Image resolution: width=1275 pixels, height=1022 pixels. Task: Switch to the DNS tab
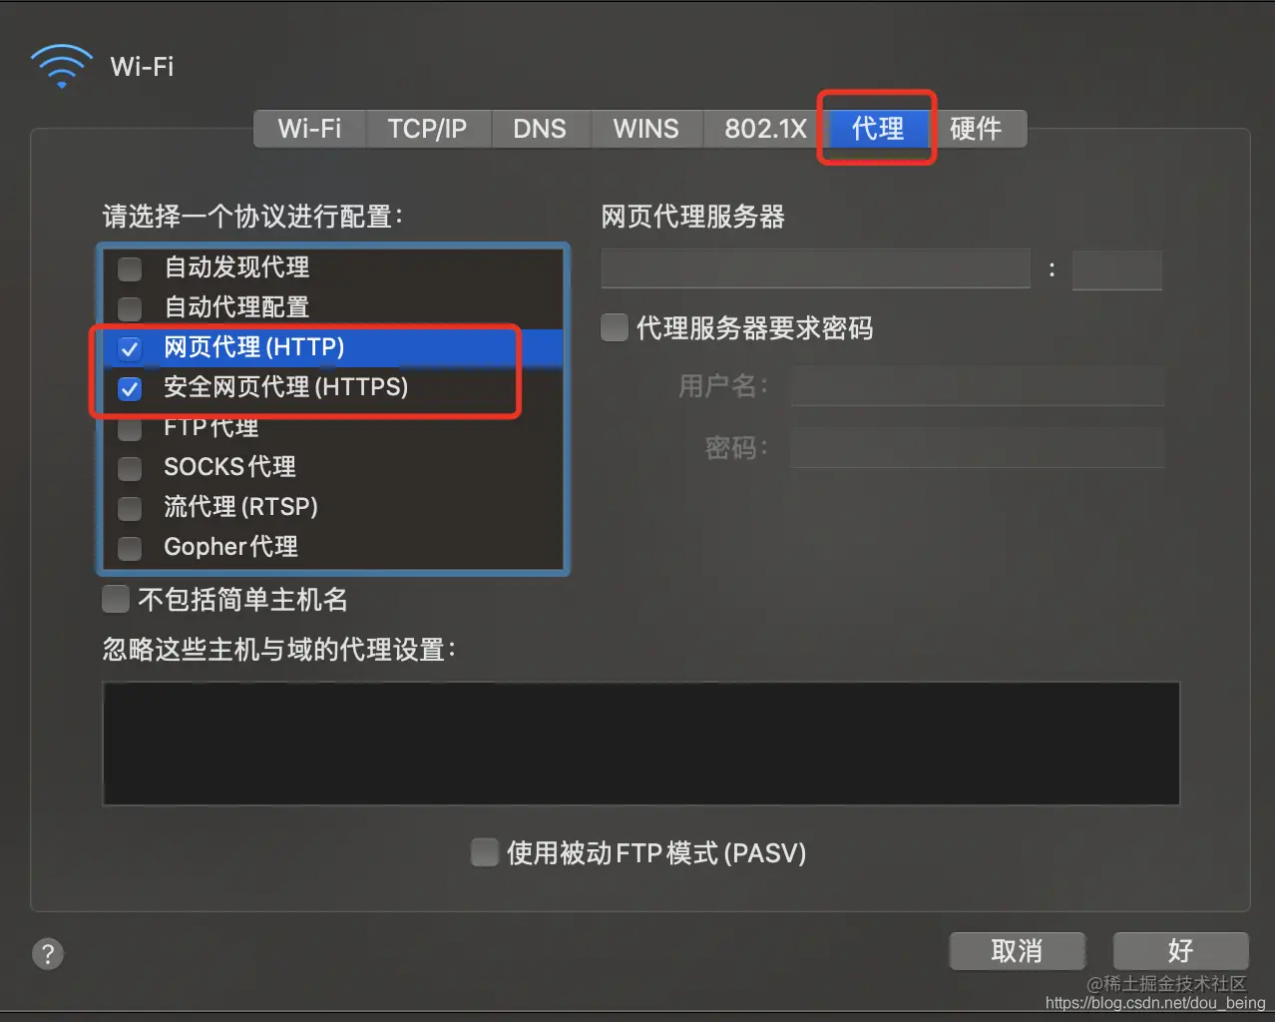click(x=540, y=129)
